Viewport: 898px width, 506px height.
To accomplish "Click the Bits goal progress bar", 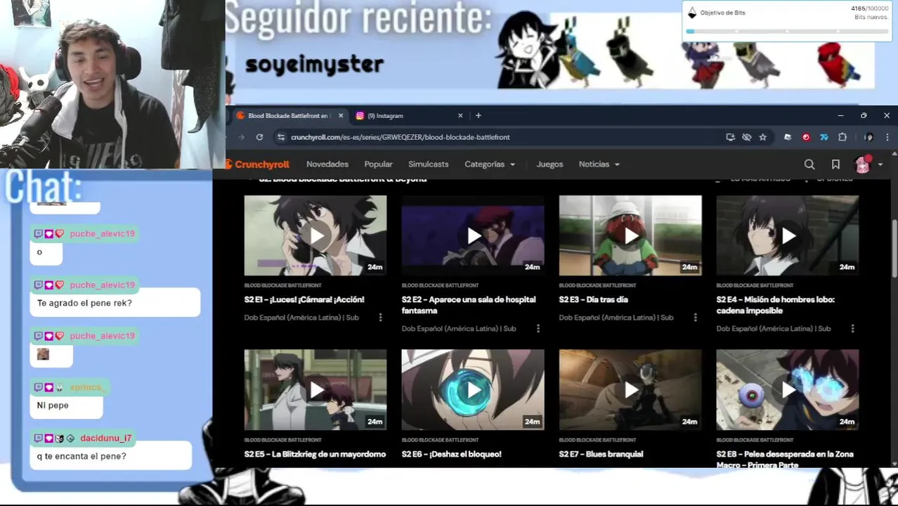I will pyautogui.click(x=787, y=32).
